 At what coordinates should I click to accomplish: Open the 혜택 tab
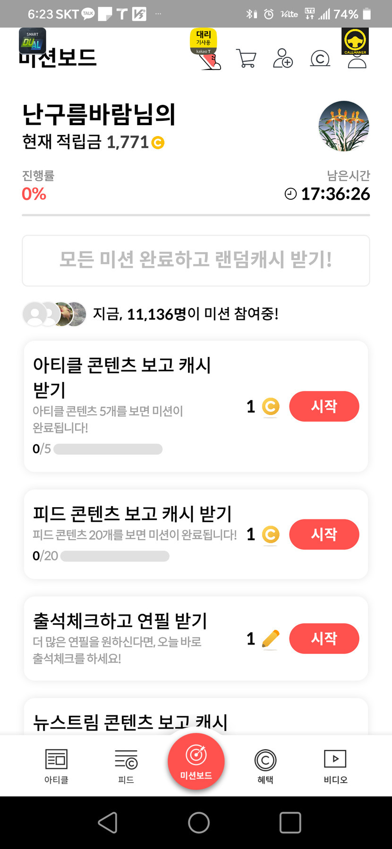[265, 766]
